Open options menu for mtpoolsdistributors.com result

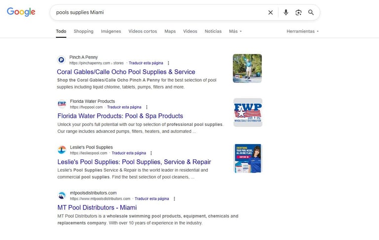174,199
